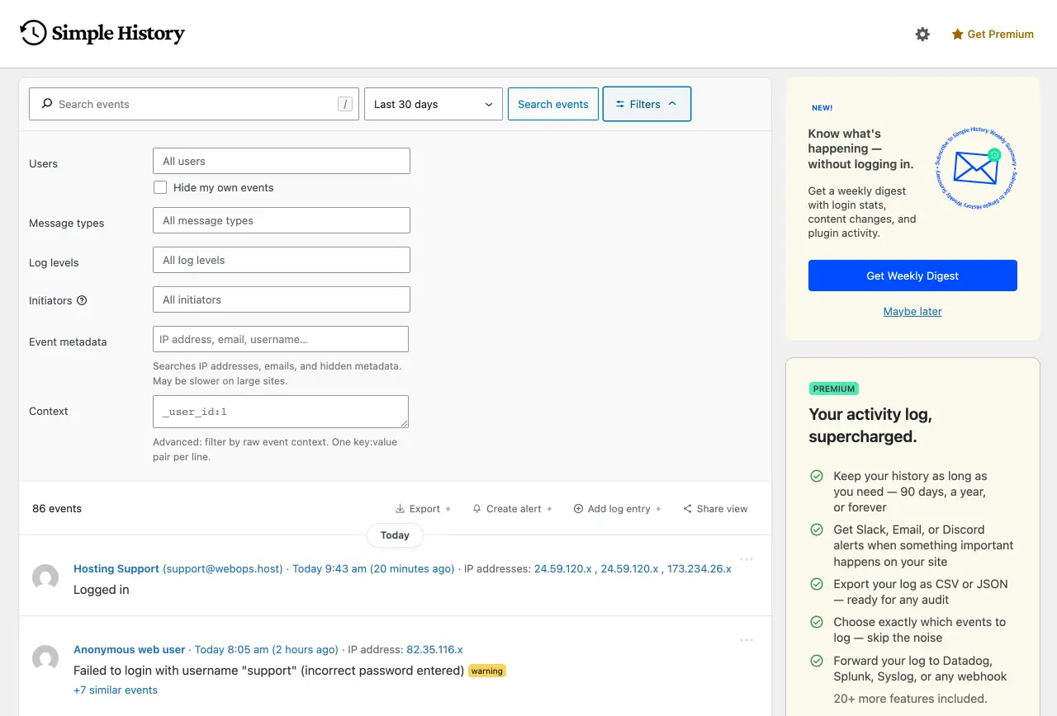Click the Simple History clock logo

[33, 33]
